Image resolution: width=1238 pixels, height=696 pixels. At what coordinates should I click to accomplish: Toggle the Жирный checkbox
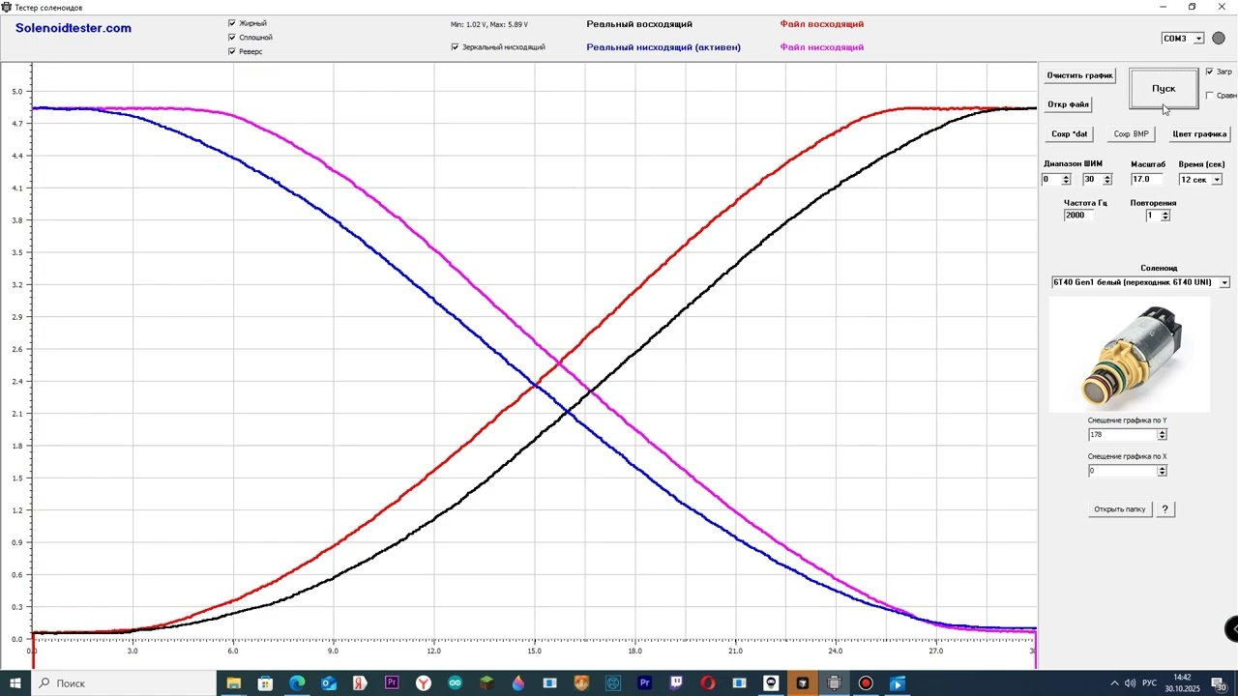pyautogui.click(x=232, y=23)
